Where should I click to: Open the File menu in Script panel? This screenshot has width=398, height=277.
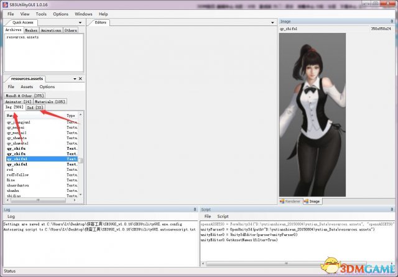[208, 216]
